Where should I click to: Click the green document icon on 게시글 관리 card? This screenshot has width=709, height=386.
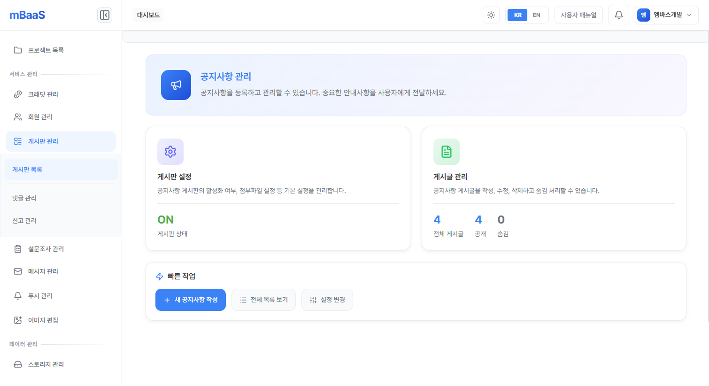pyautogui.click(x=446, y=151)
